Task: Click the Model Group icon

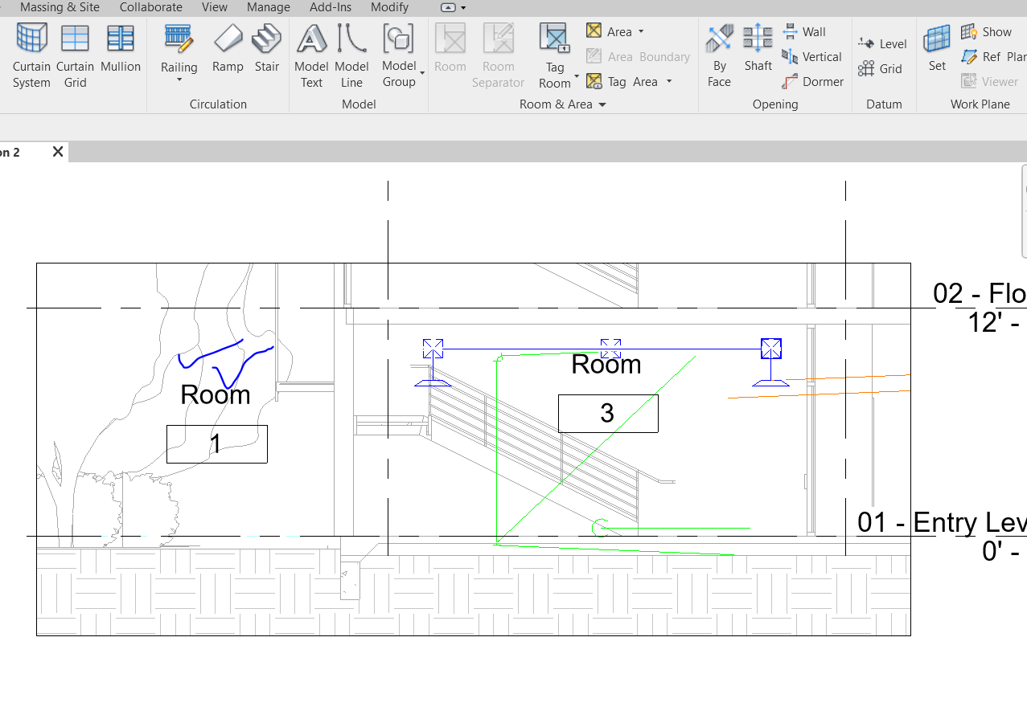Action: click(x=398, y=38)
